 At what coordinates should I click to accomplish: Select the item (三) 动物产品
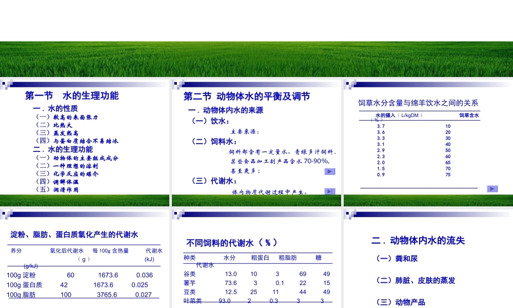point(401,302)
